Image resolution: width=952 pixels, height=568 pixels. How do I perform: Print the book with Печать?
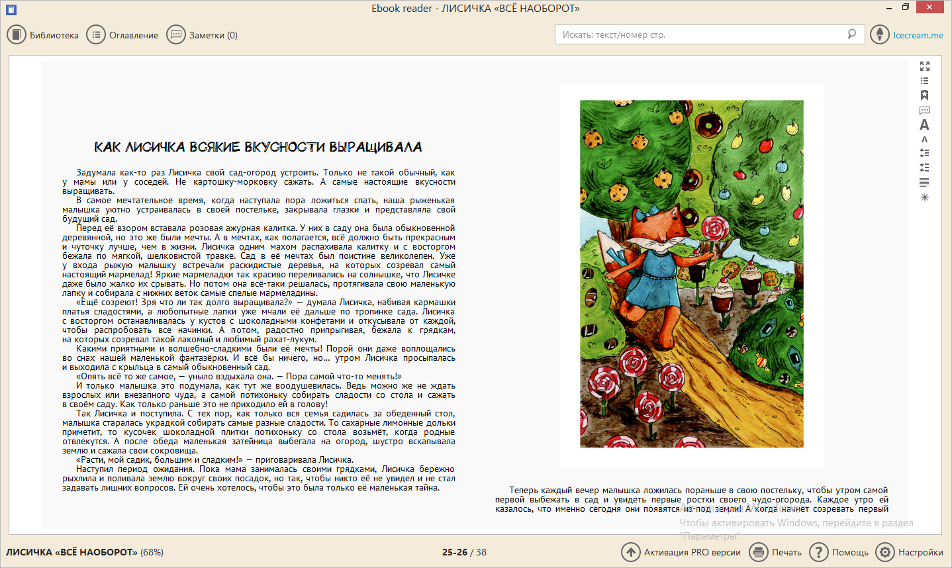[x=775, y=552]
